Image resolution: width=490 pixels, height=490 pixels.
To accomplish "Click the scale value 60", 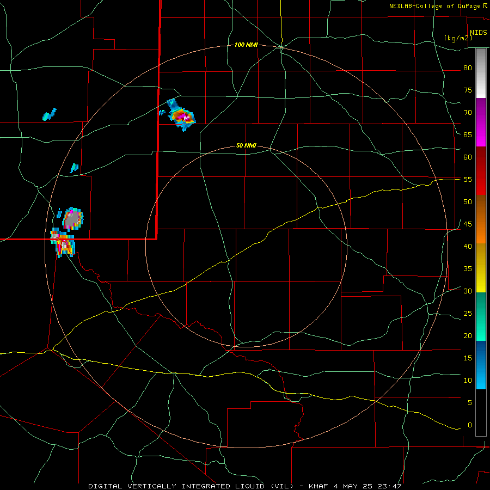I will [468, 157].
